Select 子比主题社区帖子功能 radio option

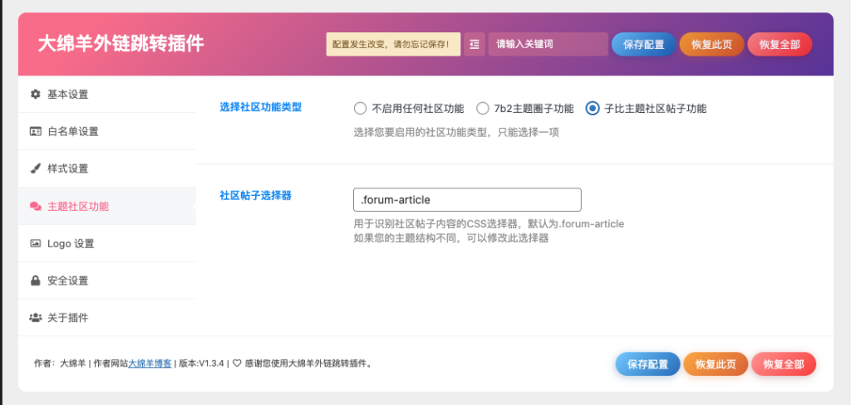[592, 108]
